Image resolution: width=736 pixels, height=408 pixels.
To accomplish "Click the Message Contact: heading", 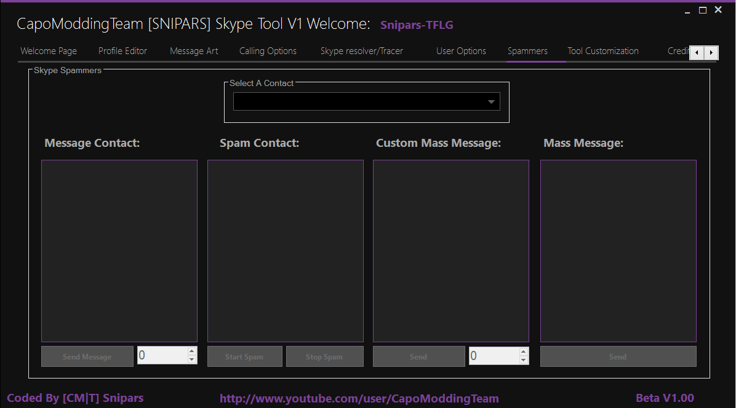I will [92, 143].
